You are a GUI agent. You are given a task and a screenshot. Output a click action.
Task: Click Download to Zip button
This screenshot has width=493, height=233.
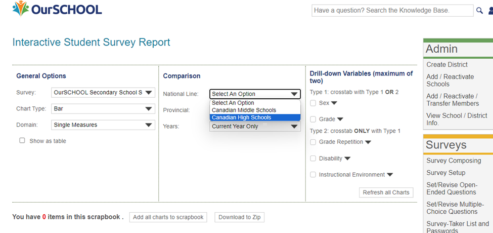[240, 217]
